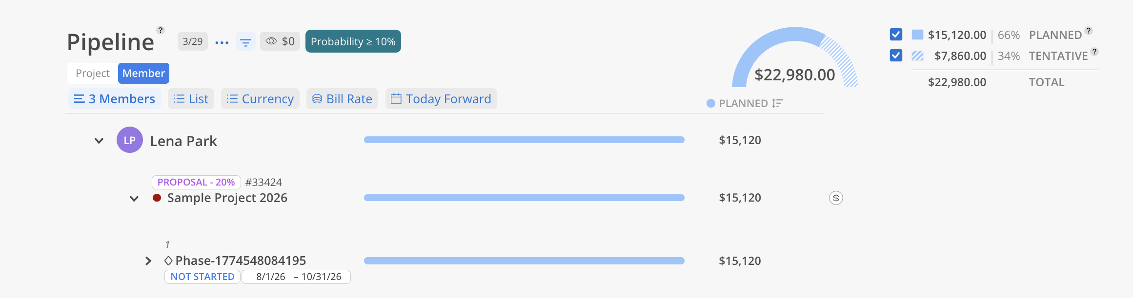Click the diamond icon beside Phase-1774548084195

(168, 261)
